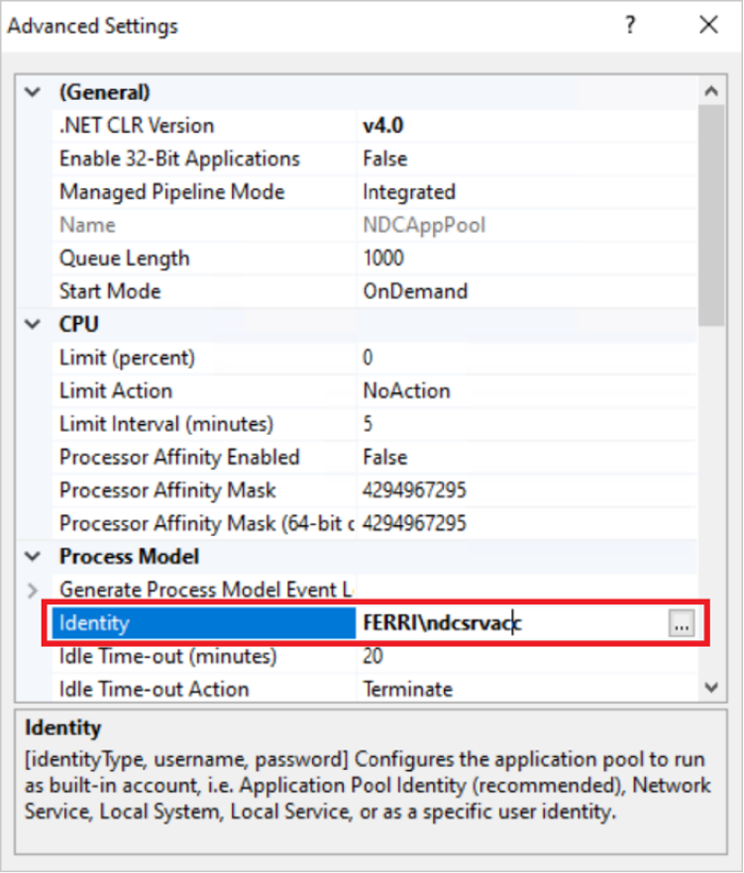Click the Identity value text field

[510, 623]
